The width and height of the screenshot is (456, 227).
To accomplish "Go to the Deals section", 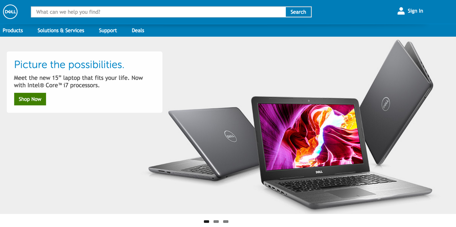I will pos(138,30).
